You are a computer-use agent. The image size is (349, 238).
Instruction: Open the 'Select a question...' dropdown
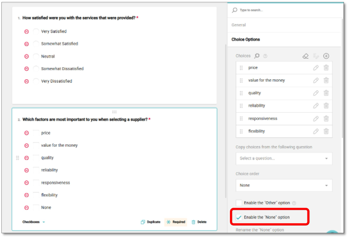click(x=284, y=158)
